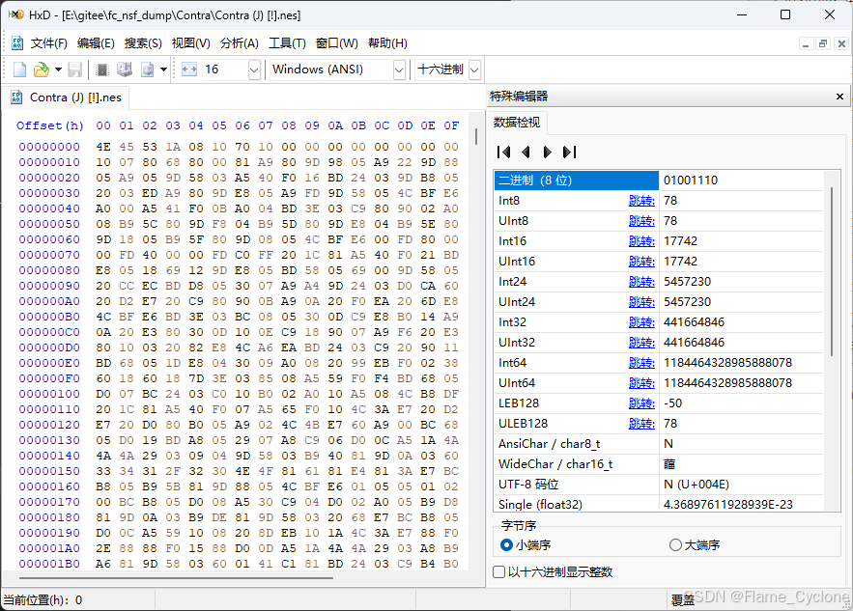853x611 pixels.
Task: Expand the recent files dropdown arrow
Action: point(58,69)
